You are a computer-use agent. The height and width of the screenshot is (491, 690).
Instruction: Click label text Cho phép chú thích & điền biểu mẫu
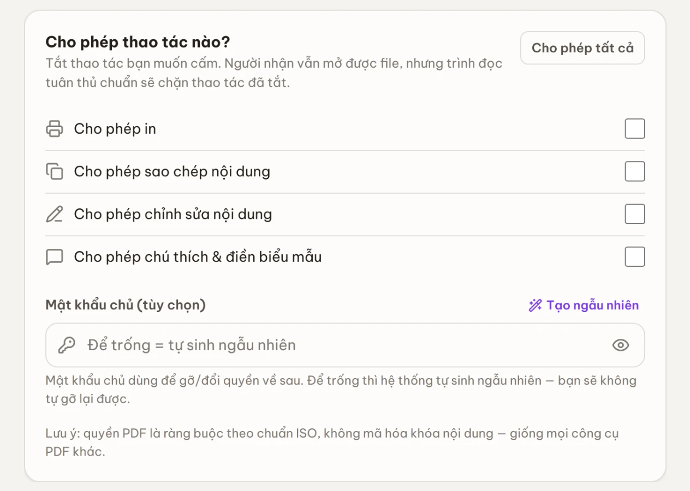point(198,257)
